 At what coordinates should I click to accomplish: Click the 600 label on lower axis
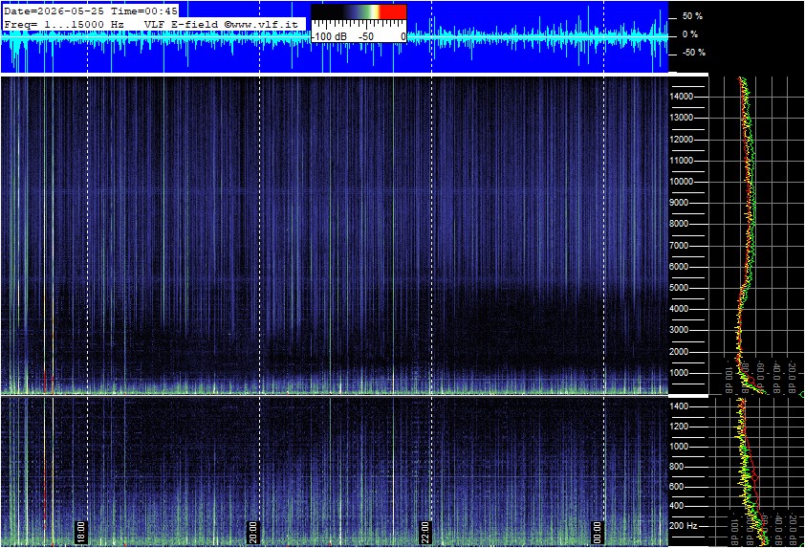click(677, 487)
